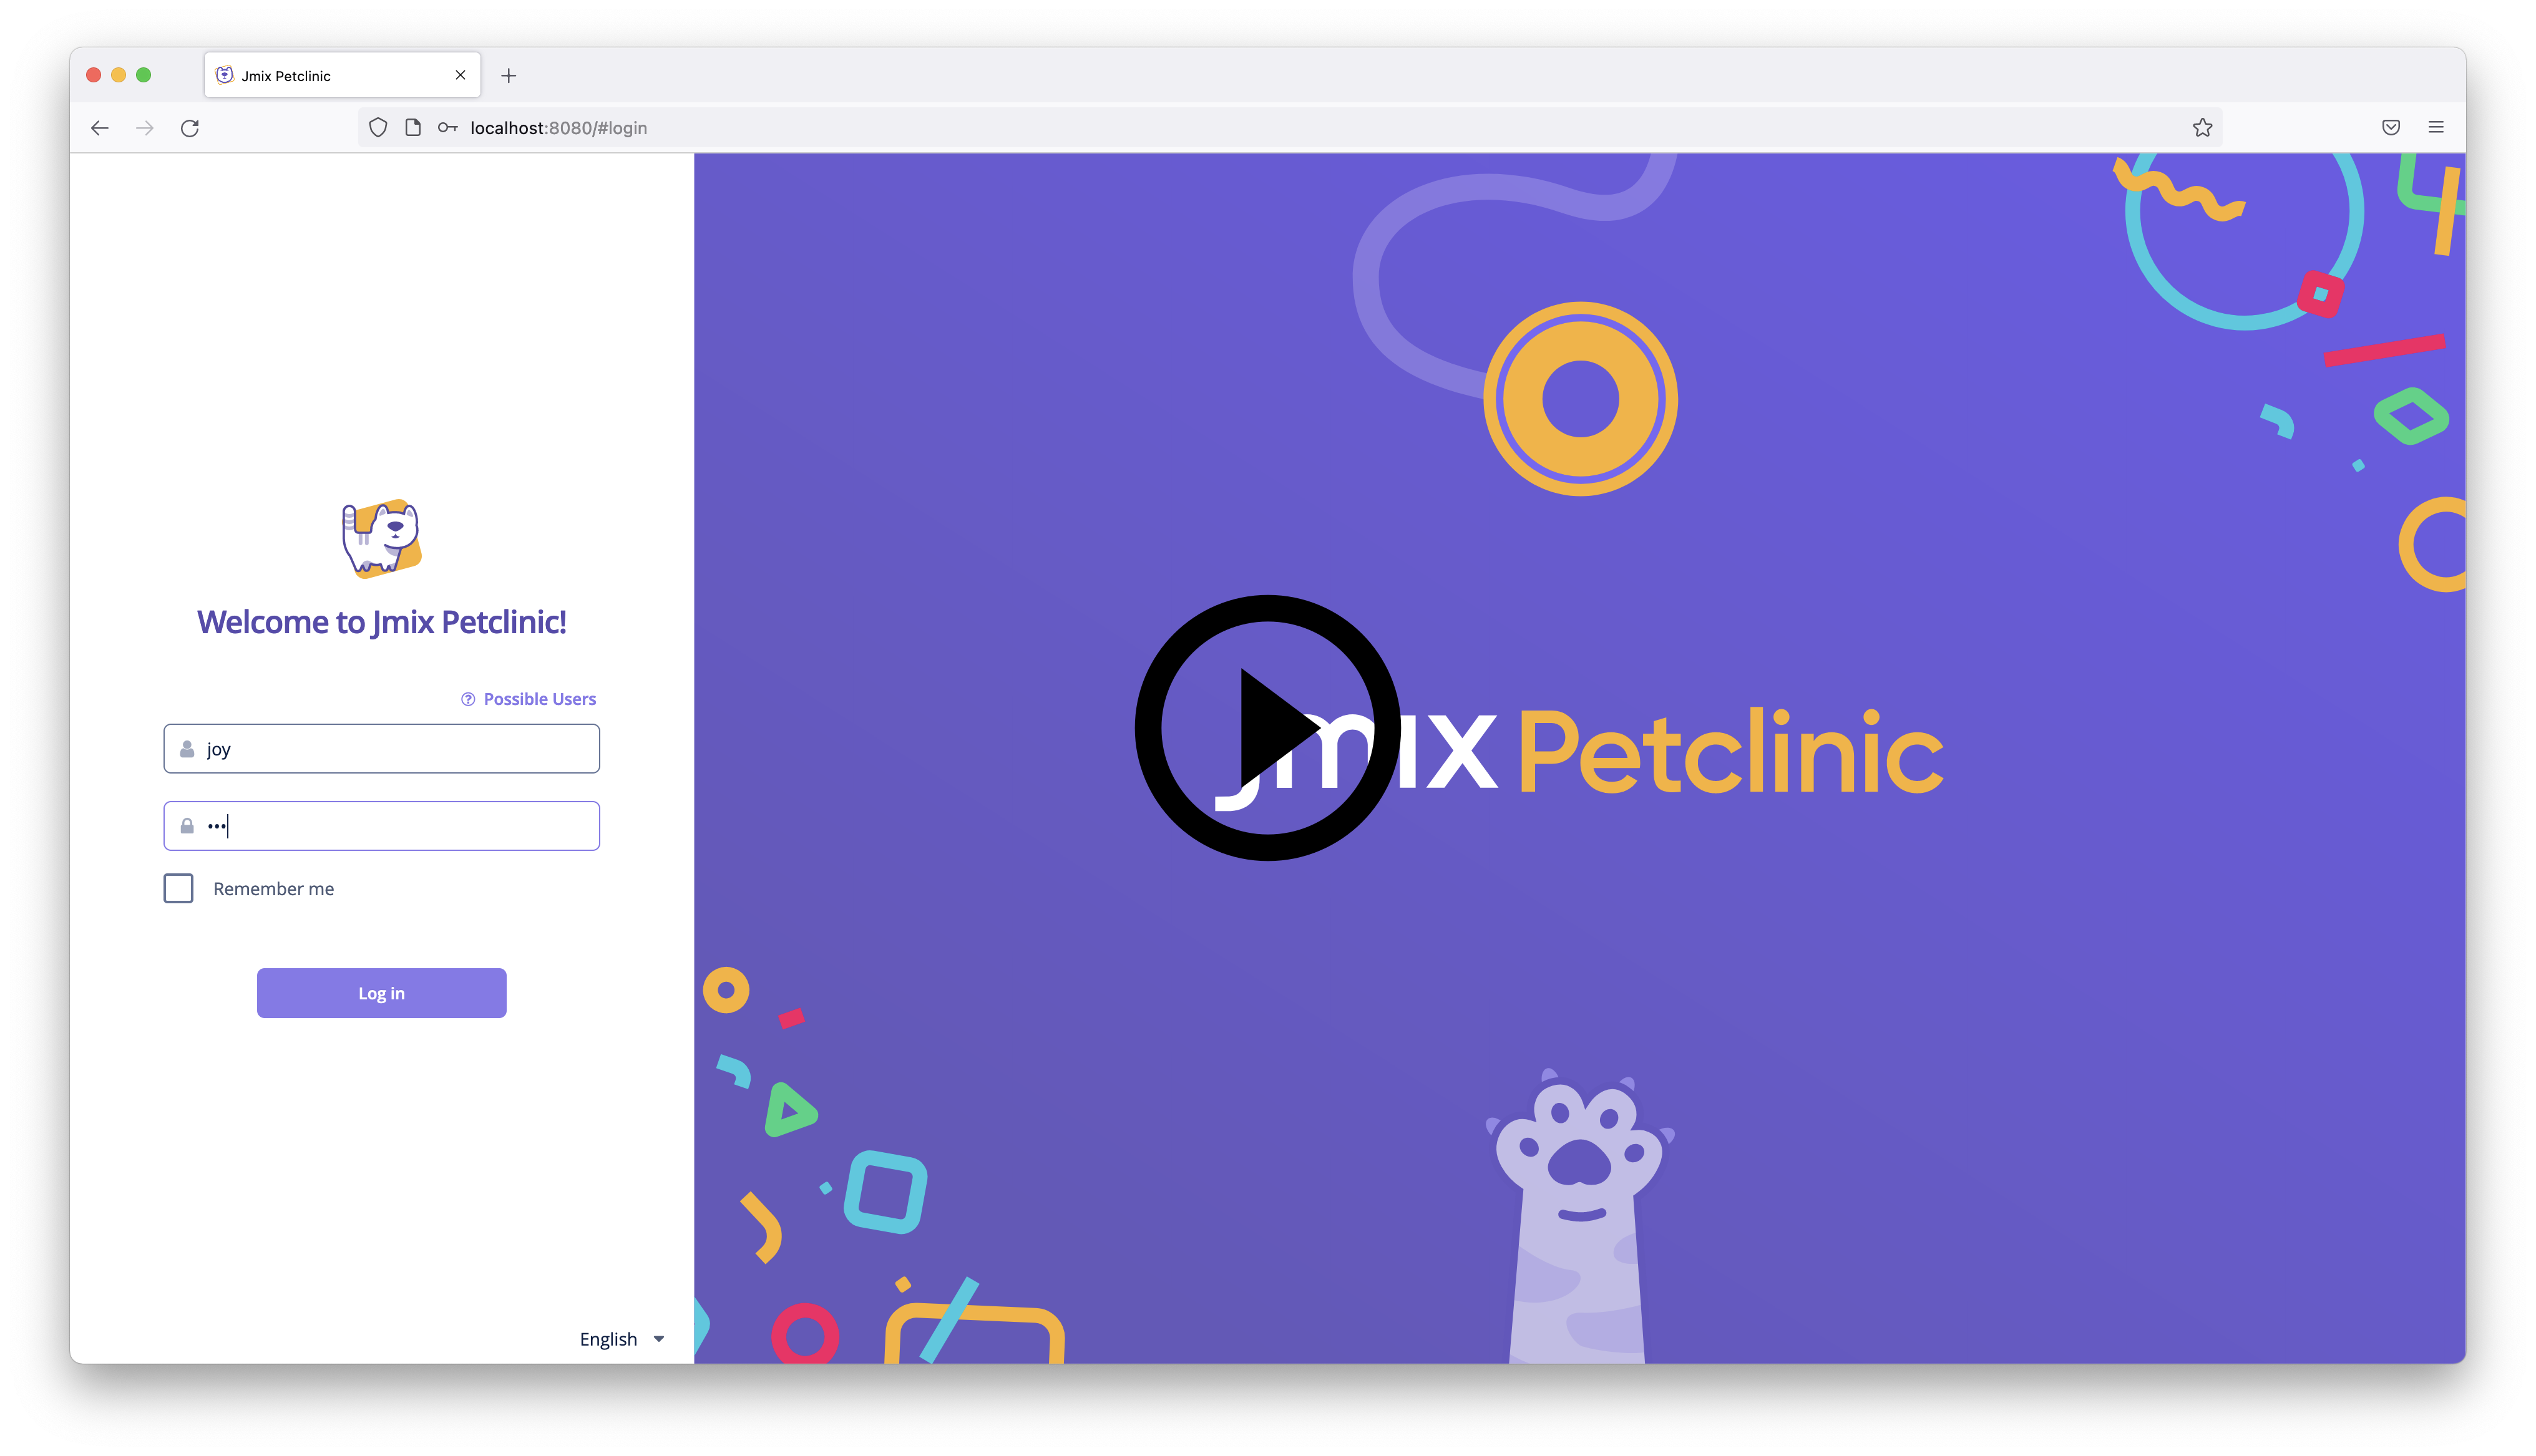2536x1456 pixels.
Task: Click the browser back arrow icon
Action: coord(99,128)
